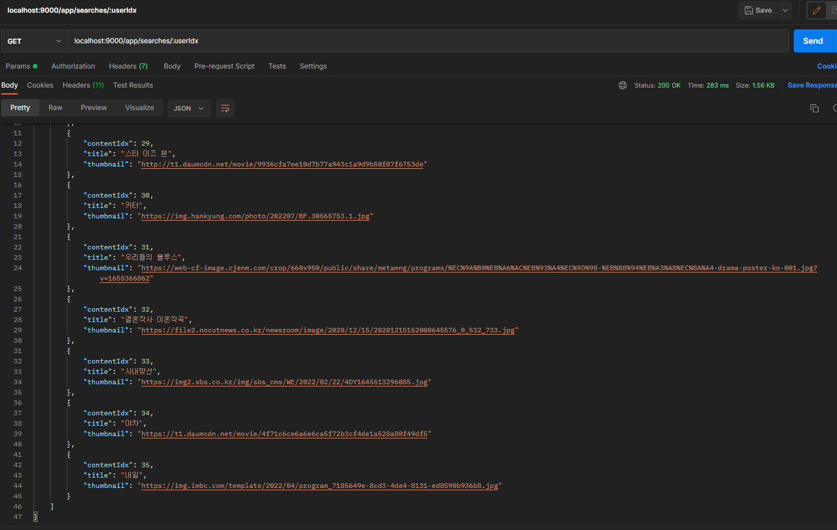Click the request URL input field

pyautogui.click(x=428, y=41)
